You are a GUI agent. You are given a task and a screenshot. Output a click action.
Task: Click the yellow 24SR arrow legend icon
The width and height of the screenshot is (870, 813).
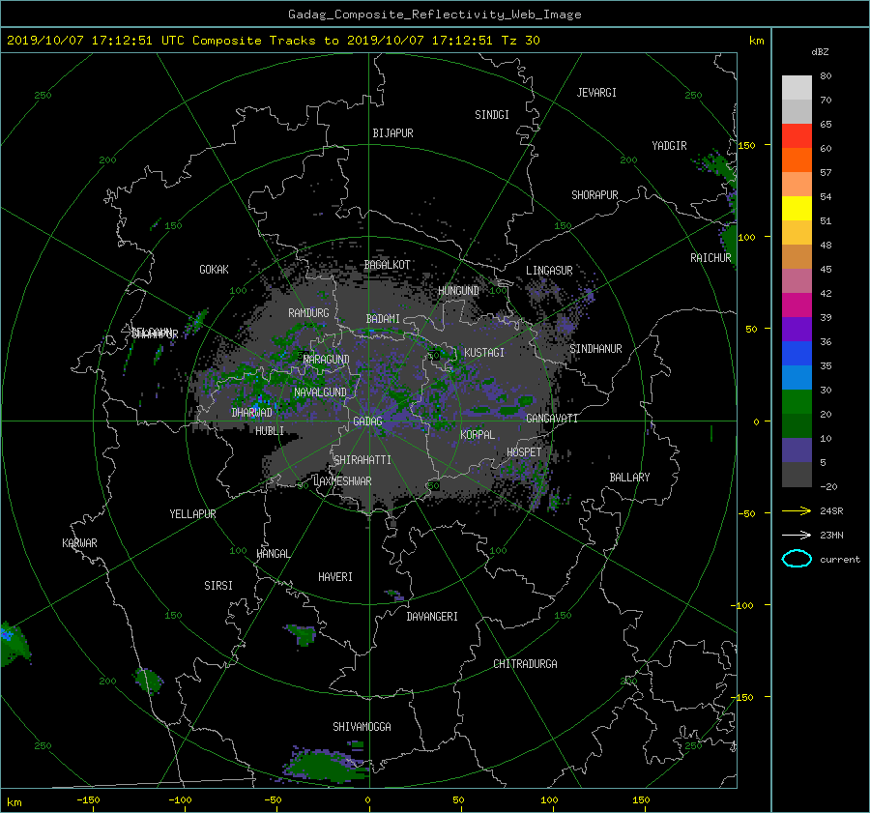click(x=797, y=510)
